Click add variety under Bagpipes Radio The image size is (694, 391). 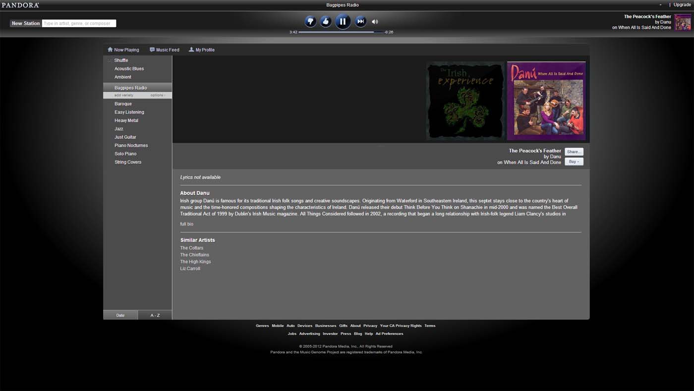pos(124,95)
